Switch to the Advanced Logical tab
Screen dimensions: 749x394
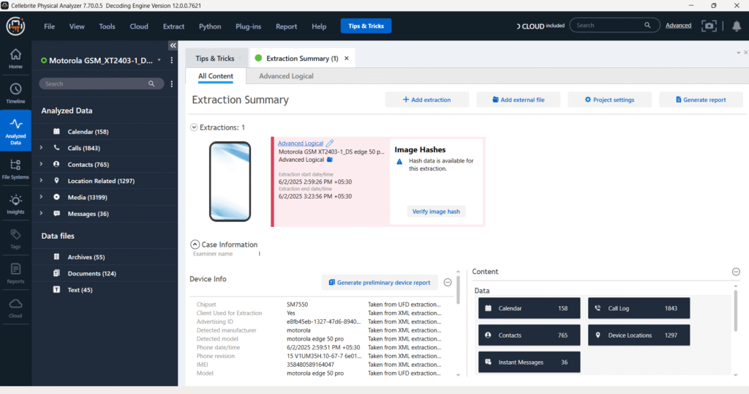[286, 76]
